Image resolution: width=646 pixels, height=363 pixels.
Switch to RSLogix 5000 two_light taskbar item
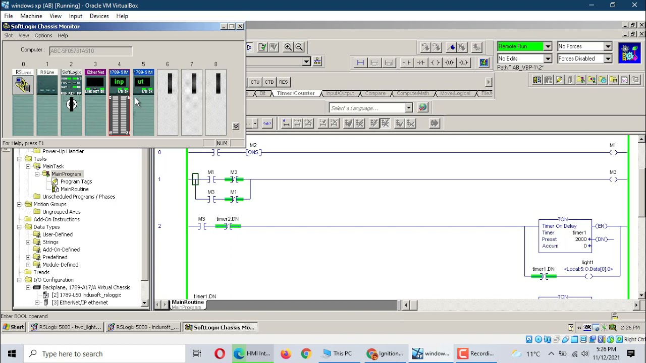click(x=66, y=327)
